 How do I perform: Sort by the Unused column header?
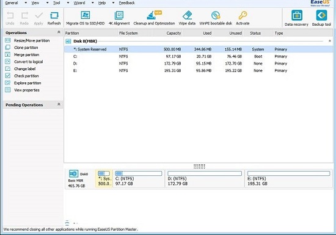[x=228, y=33]
